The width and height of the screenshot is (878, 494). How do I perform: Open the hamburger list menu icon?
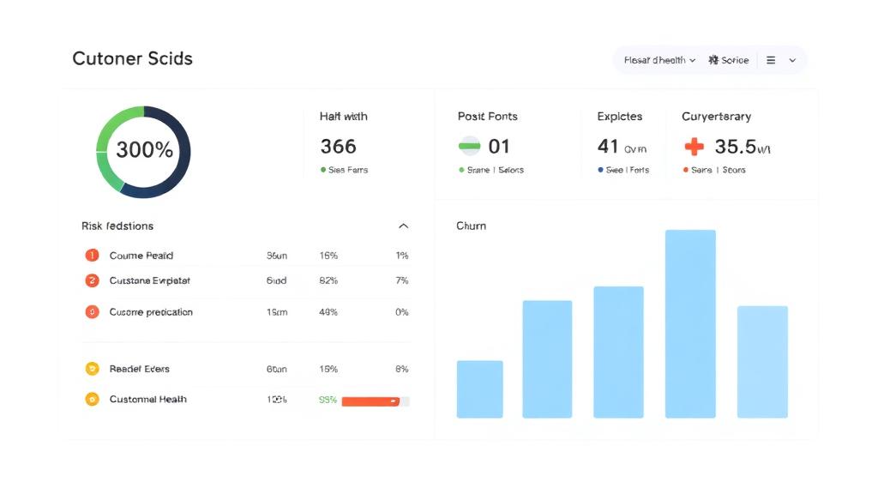click(x=771, y=60)
